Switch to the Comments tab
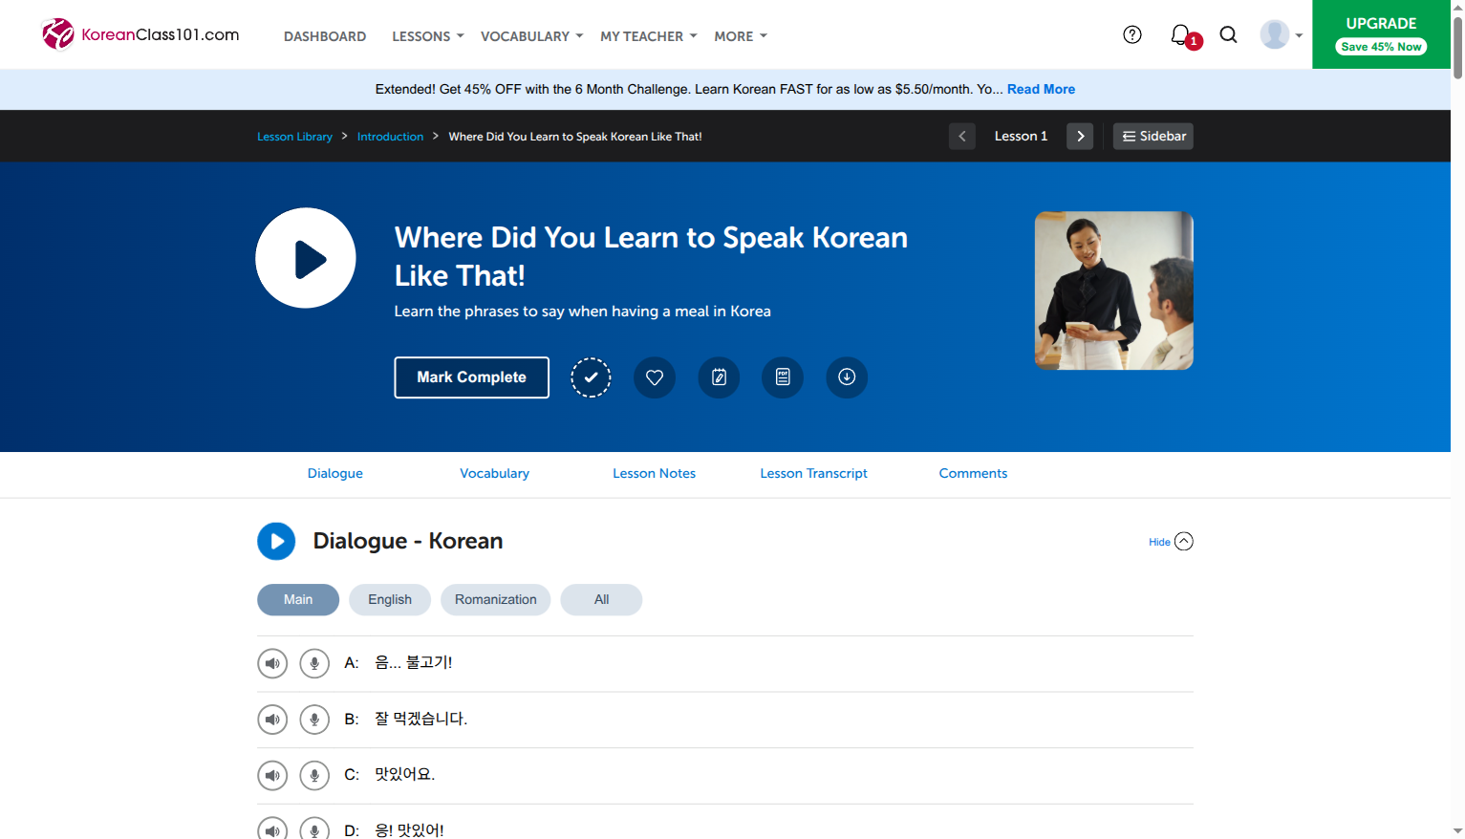Image resolution: width=1465 pixels, height=839 pixels. click(x=973, y=474)
